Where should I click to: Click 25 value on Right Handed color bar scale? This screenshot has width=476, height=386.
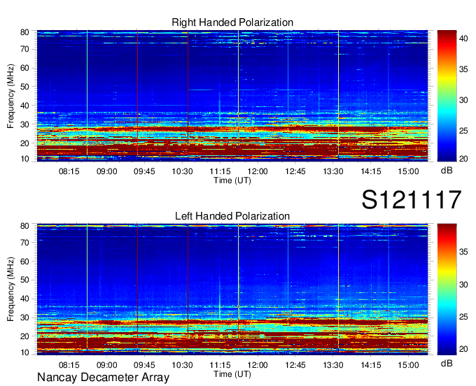point(463,131)
